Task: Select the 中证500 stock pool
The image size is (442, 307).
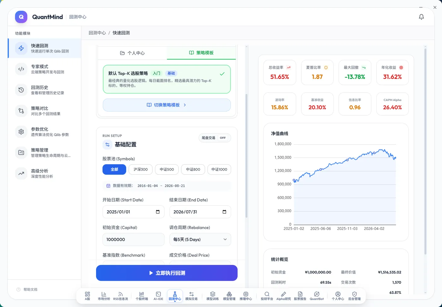Action: [167, 169]
